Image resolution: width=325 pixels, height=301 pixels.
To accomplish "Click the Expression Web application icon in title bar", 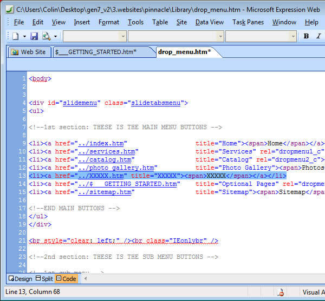I will click(x=10, y=9).
